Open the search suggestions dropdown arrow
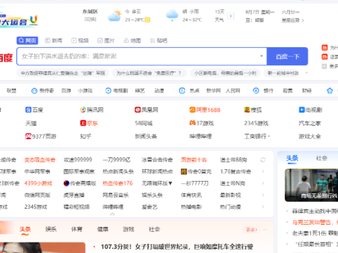This screenshot has height=253, width=338. pyautogui.click(x=261, y=56)
